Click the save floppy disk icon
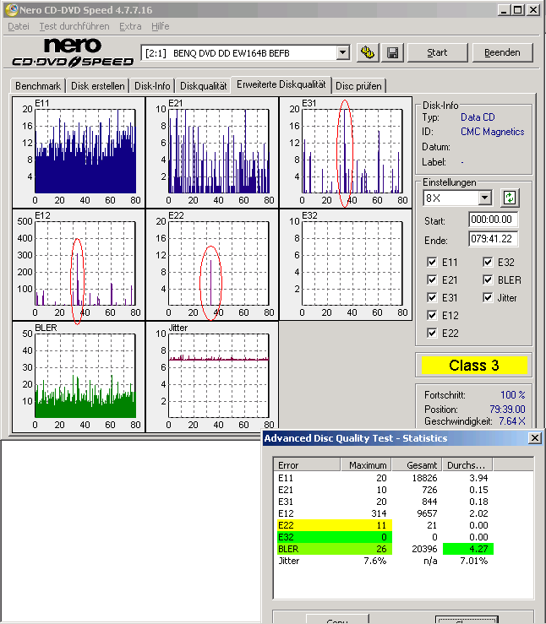 [x=392, y=52]
